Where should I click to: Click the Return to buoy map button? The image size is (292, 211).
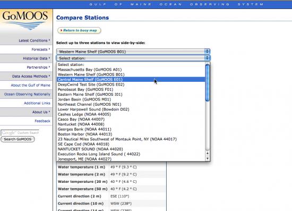[79, 30]
